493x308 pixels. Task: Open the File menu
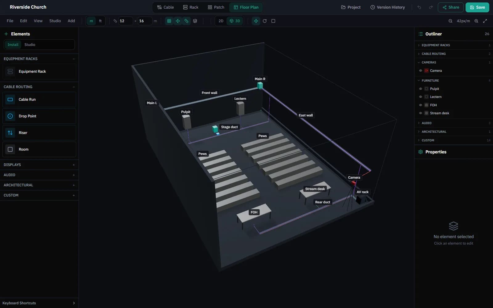tap(10, 21)
